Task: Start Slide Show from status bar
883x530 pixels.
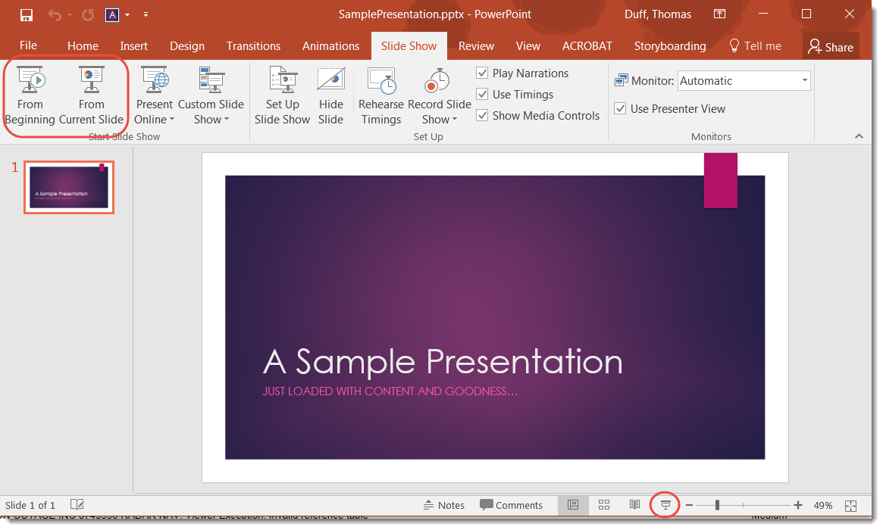Action: pyautogui.click(x=665, y=505)
